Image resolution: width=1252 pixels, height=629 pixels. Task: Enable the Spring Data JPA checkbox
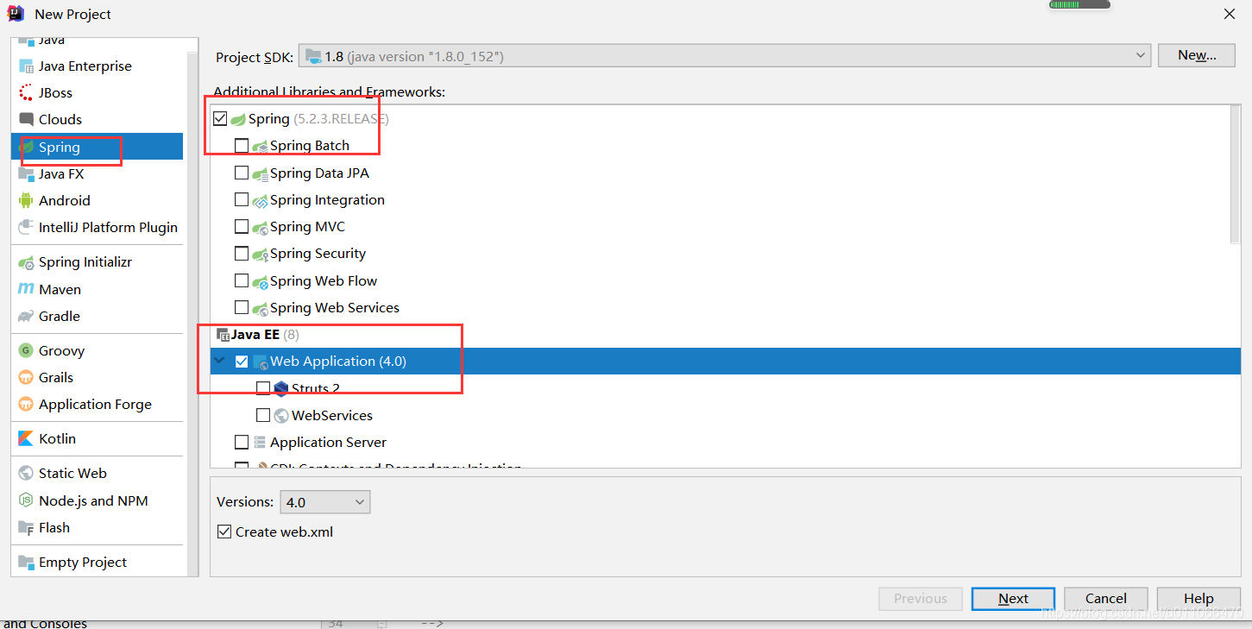click(x=242, y=173)
